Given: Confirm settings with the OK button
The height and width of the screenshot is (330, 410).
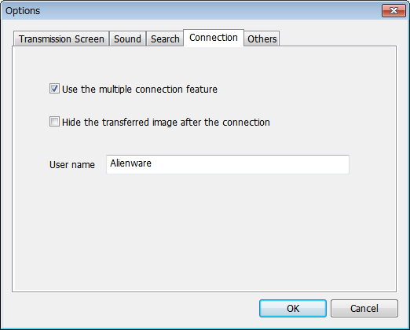Looking at the screenshot, I should point(293,308).
